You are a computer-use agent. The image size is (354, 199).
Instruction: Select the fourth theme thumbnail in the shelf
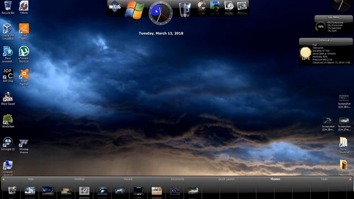point(66,191)
